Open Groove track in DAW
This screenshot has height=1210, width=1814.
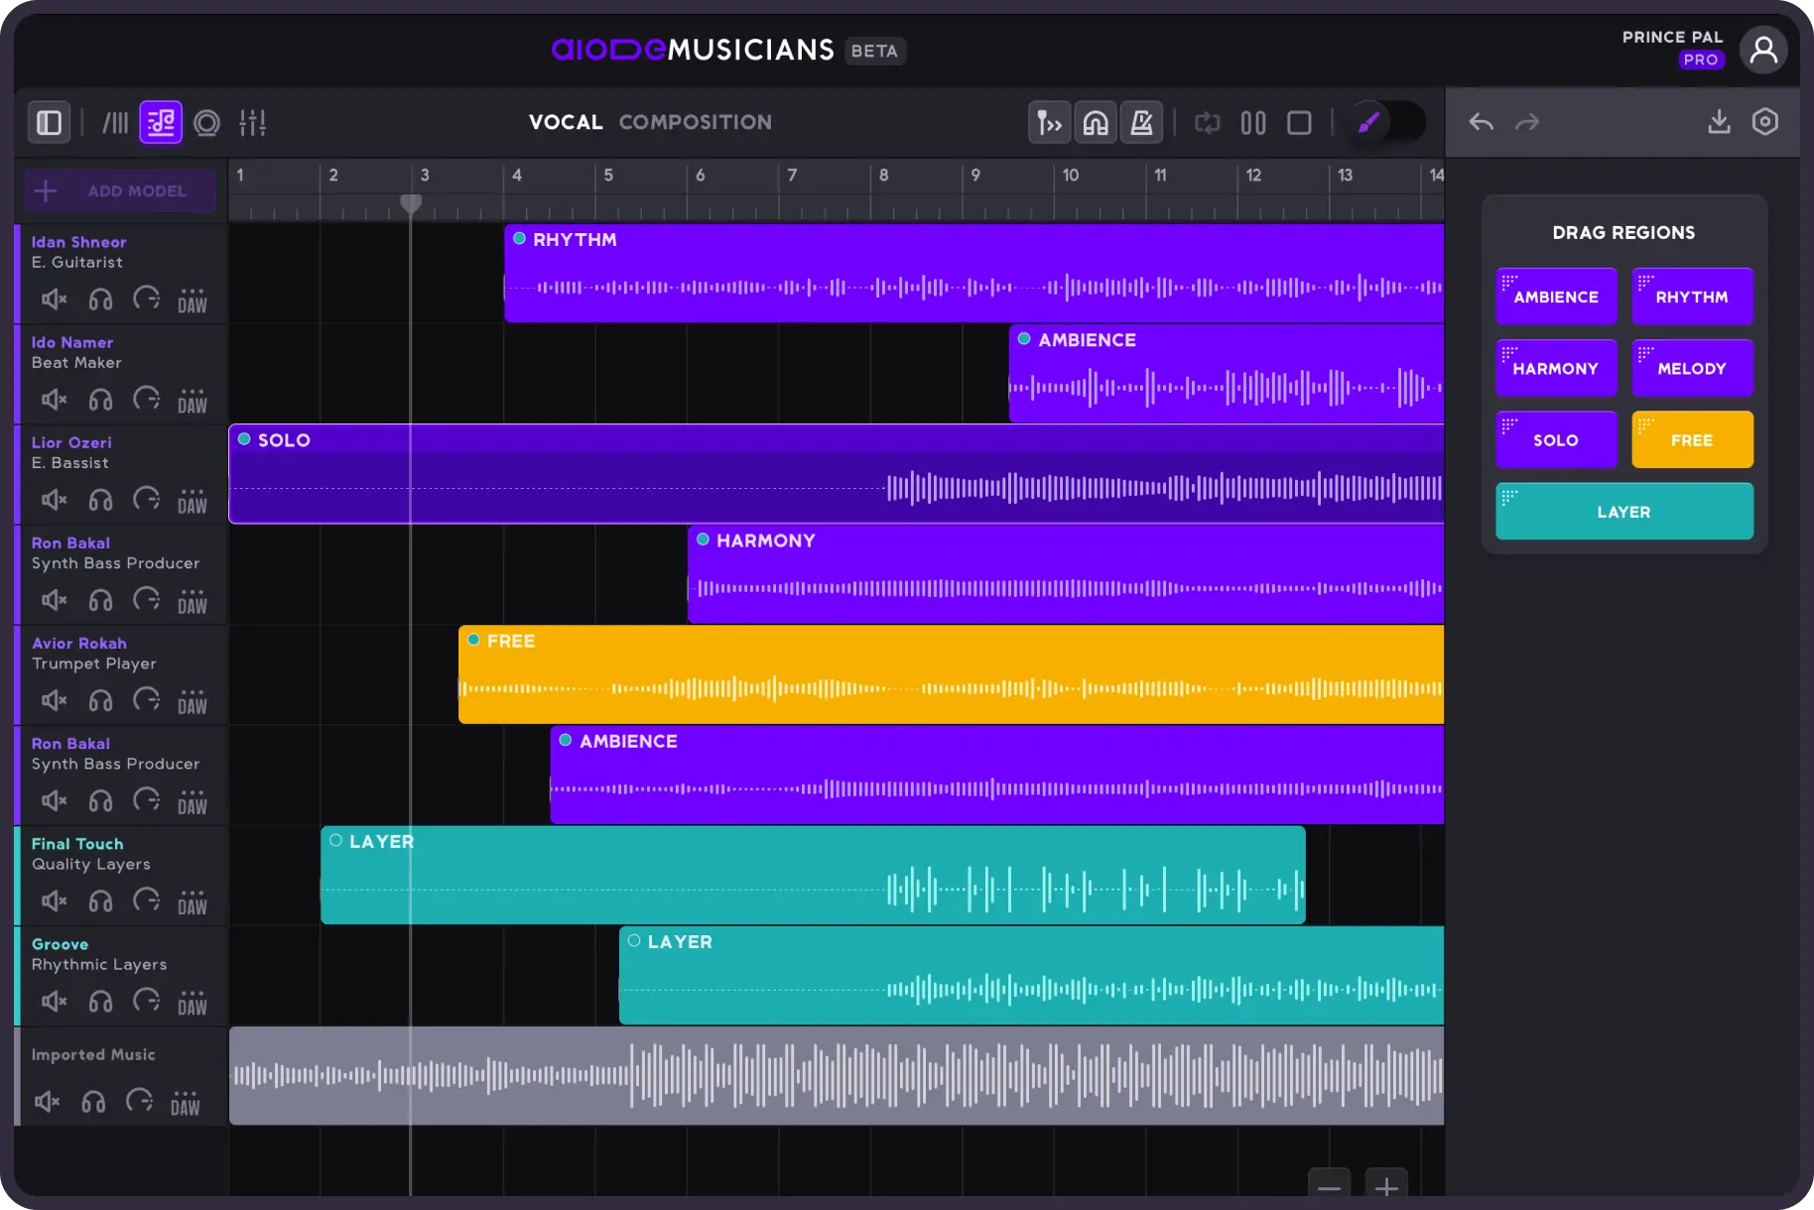[x=194, y=1002]
